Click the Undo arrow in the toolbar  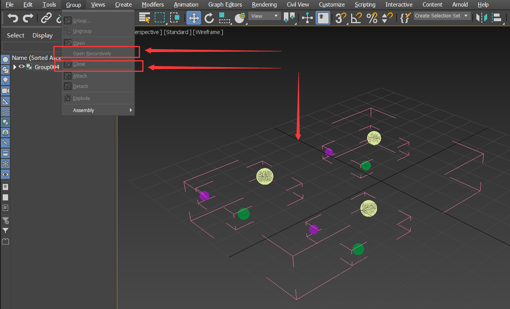pyautogui.click(x=13, y=18)
